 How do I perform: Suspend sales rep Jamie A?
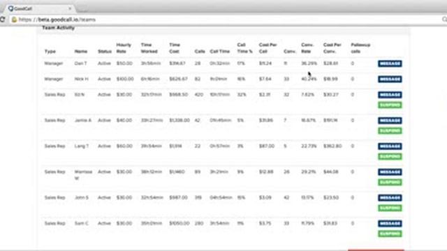(x=390, y=130)
